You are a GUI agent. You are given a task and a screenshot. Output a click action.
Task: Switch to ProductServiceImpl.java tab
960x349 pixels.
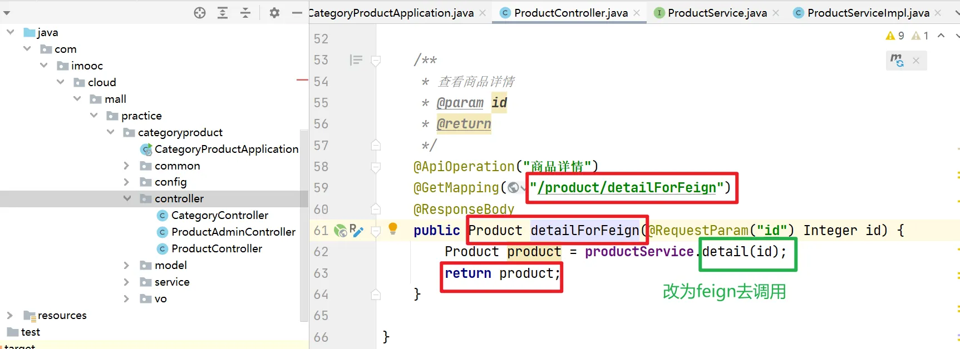coord(868,13)
